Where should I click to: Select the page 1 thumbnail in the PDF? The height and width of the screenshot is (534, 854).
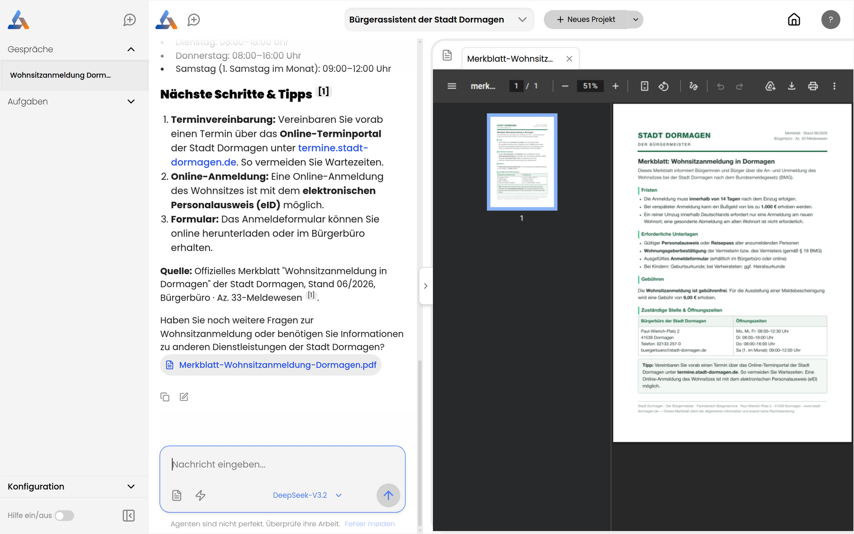(x=522, y=162)
